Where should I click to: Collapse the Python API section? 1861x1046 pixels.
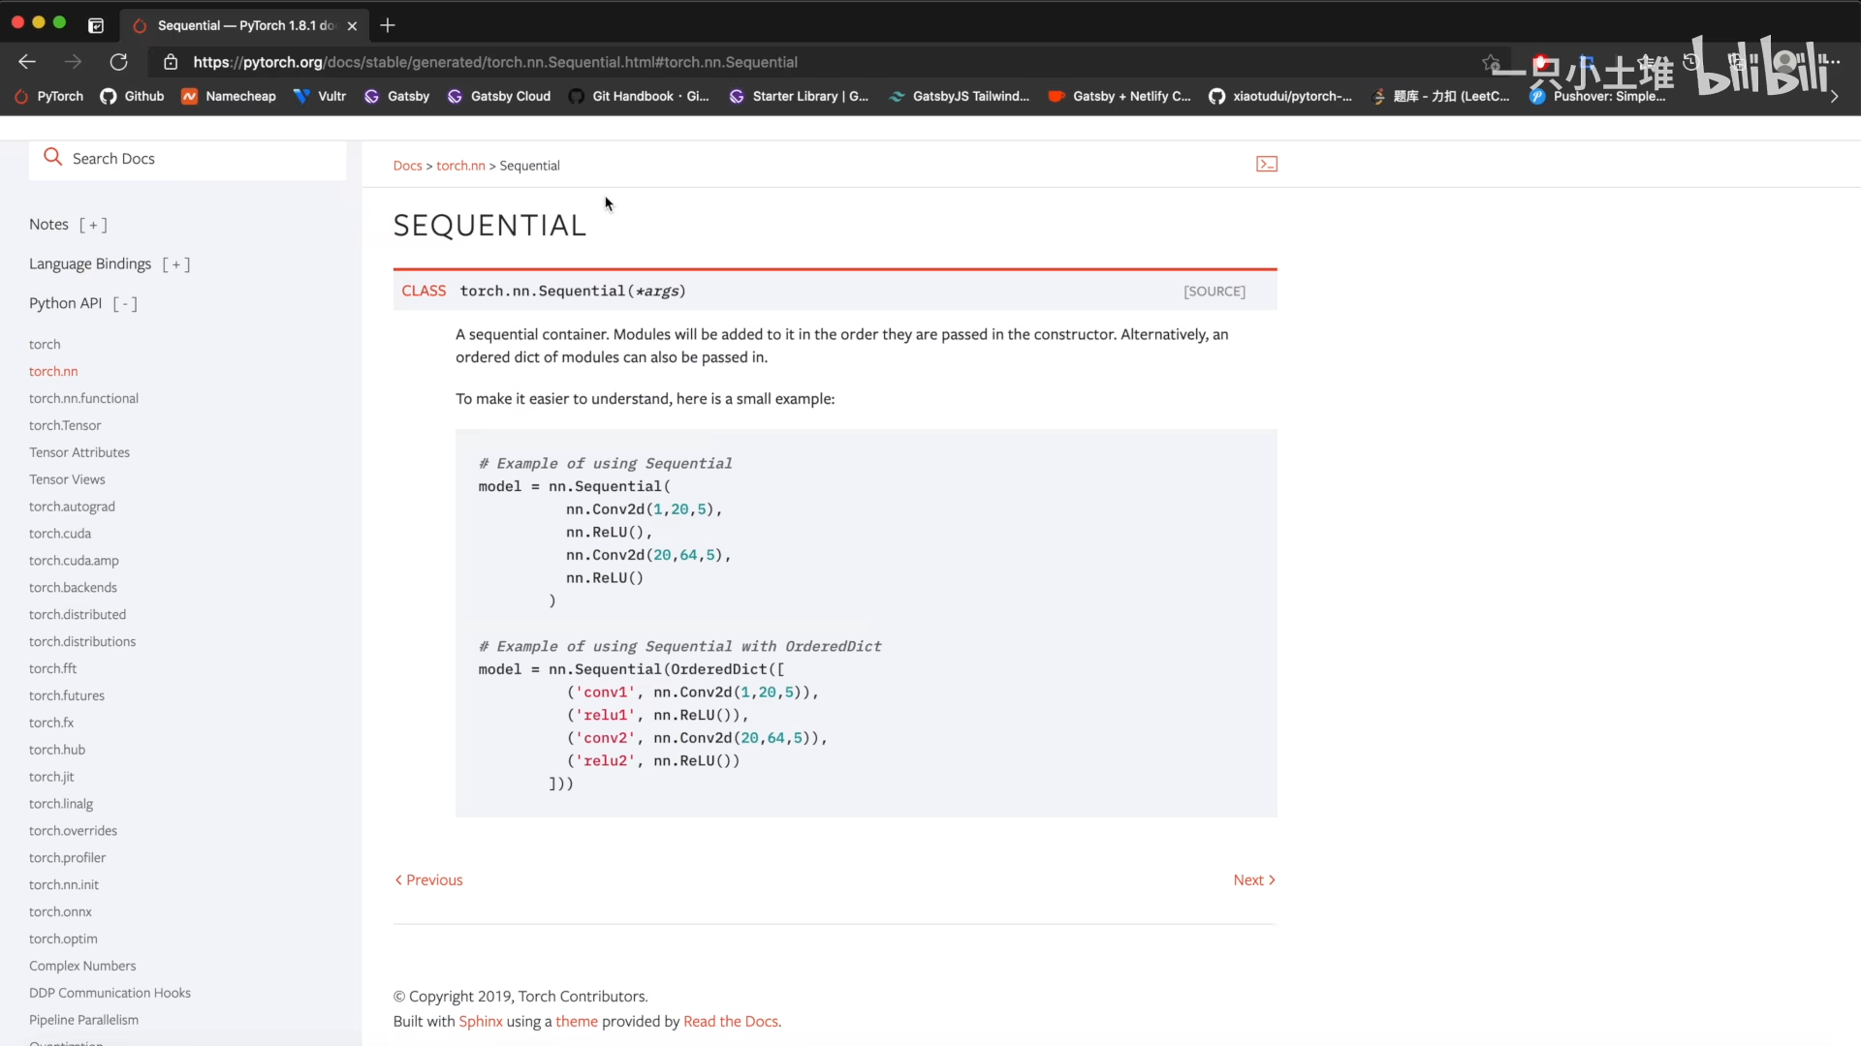click(125, 304)
